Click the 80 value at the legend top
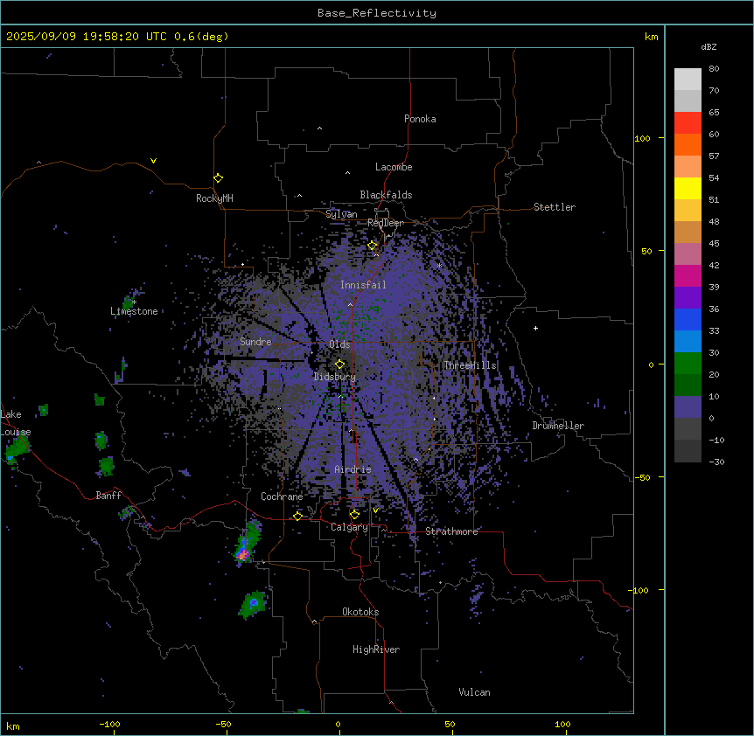 (714, 69)
